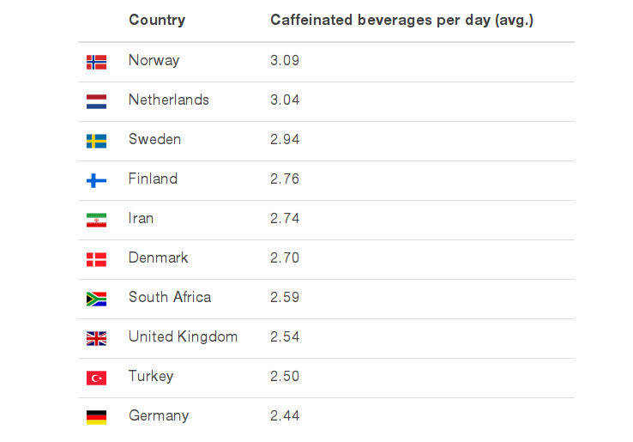Click the Caffeinated beverages per day header
633x442 pixels.
point(401,20)
